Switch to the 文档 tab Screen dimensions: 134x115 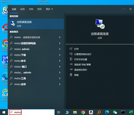pyautogui.click(x=31, y=9)
